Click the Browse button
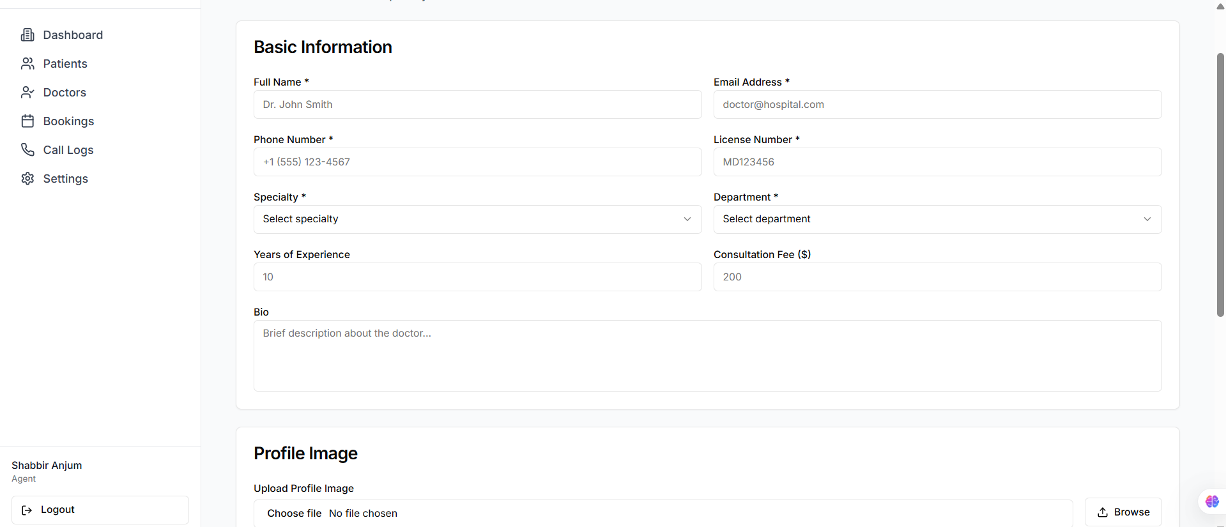The image size is (1226, 527). (1123, 512)
